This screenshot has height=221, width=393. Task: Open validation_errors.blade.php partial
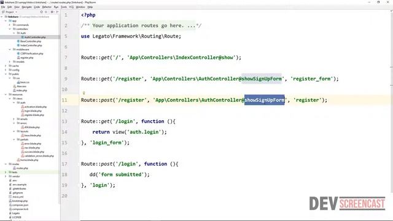(37, 156)
